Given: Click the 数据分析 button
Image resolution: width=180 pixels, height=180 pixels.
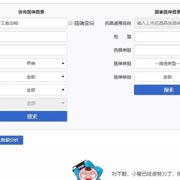Looking at the screenshot, I should coord(11,140).
